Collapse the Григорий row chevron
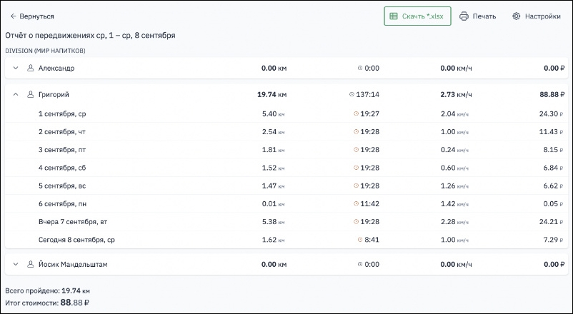Image resolution: width=573 pixels, height=314 pixels. 15,95
